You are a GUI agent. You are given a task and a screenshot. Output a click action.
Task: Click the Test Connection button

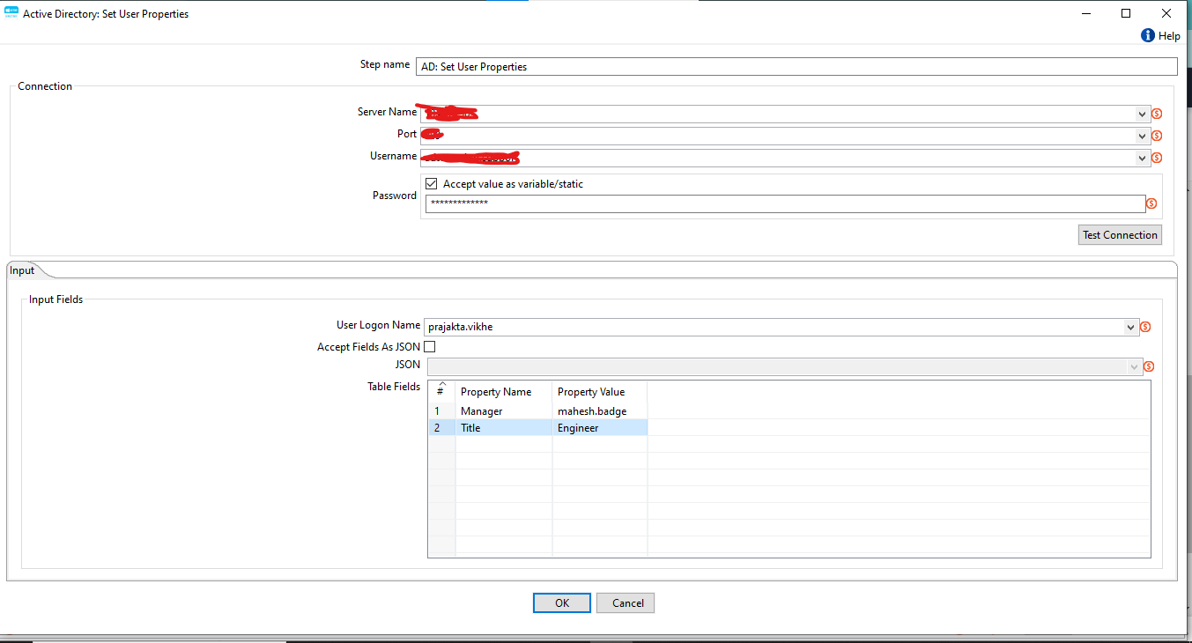pos(1120,235)
